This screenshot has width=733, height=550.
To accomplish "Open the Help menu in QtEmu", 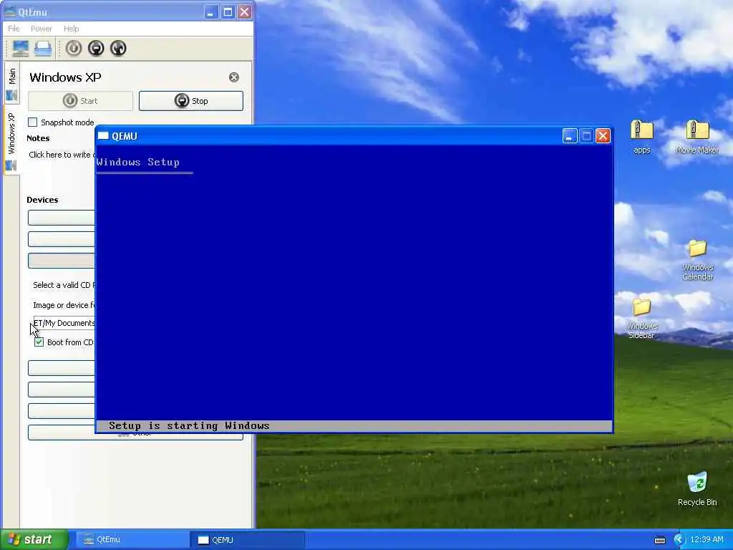I will pos(71,29).
